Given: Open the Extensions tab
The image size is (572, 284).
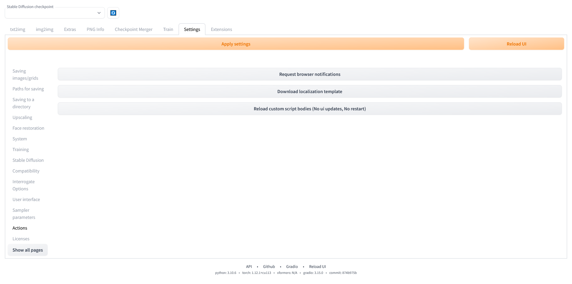Looking at the screenshot, I should click(x=221, y=29).
